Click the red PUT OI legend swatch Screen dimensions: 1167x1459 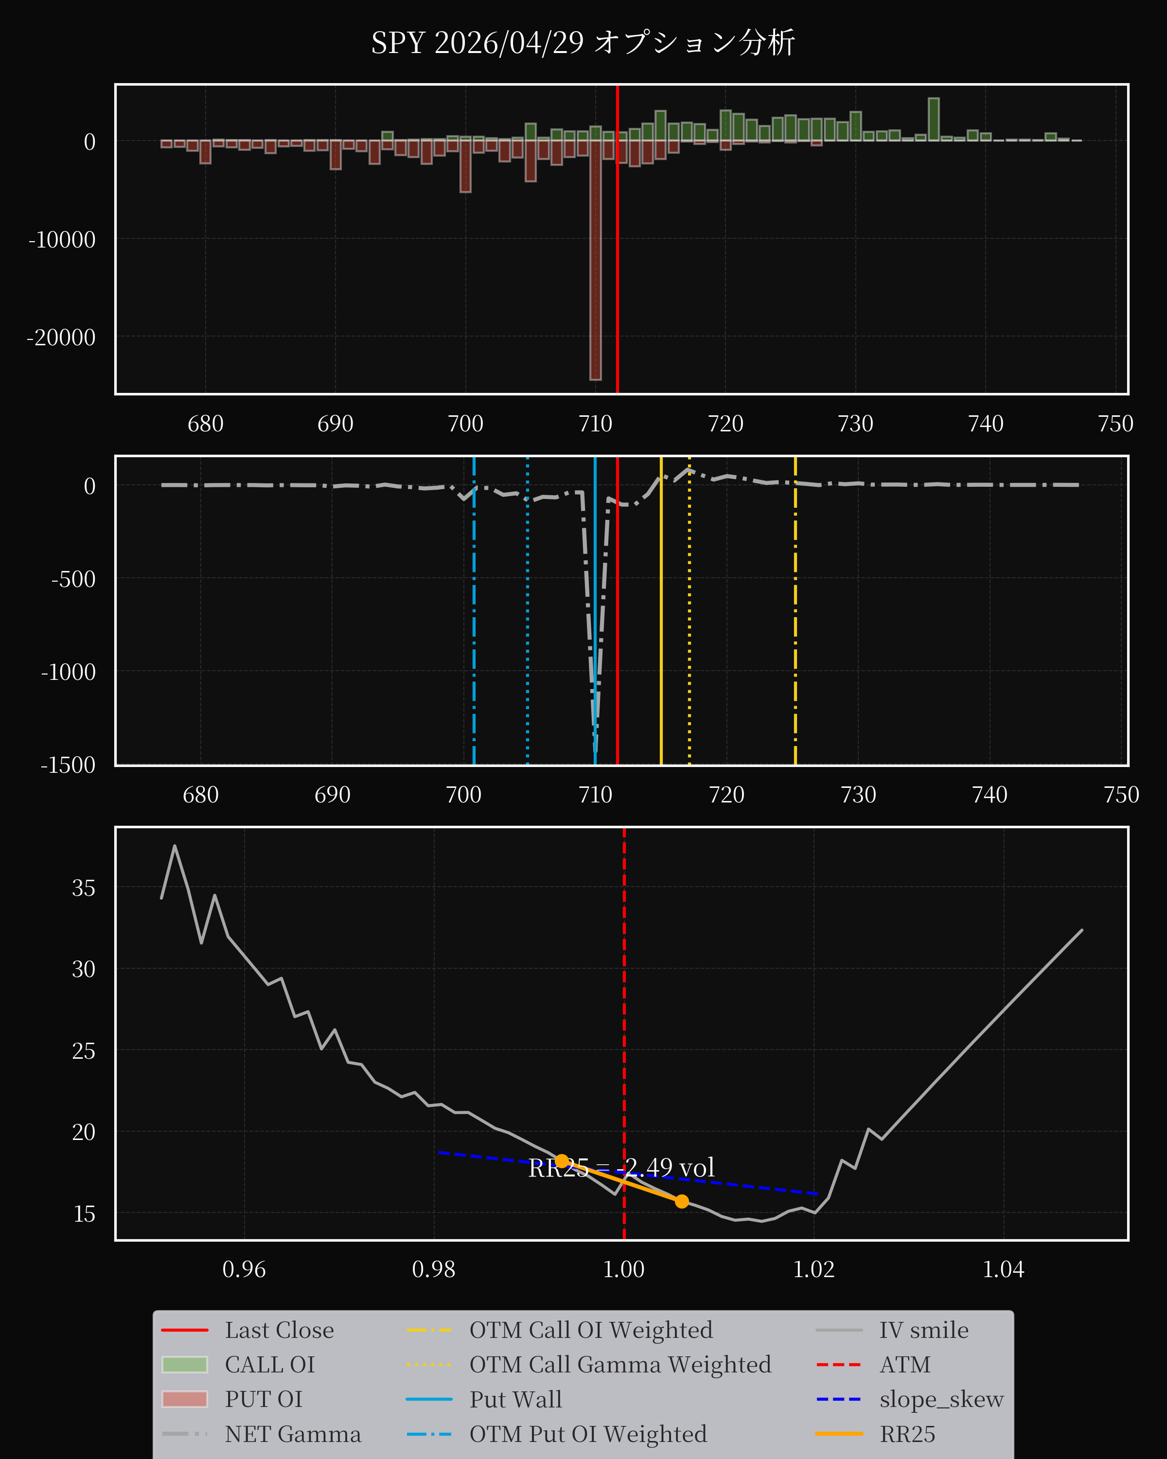[185, 1399]
